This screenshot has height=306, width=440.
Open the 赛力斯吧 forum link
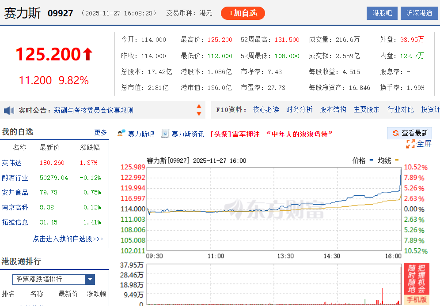click(141, 134)
